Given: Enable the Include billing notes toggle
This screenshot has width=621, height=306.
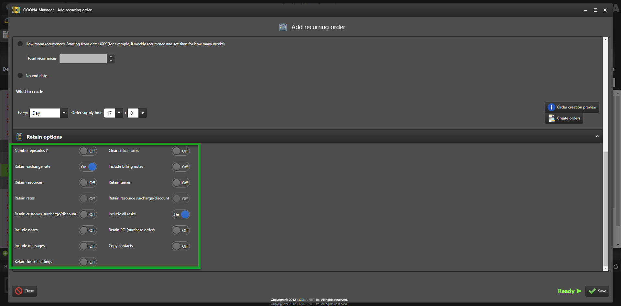Looking at the screenshot, I should 181,167.
